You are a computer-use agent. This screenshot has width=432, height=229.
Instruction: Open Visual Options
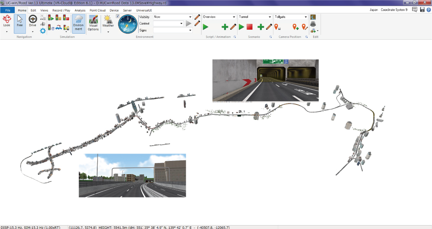[93, 23]
